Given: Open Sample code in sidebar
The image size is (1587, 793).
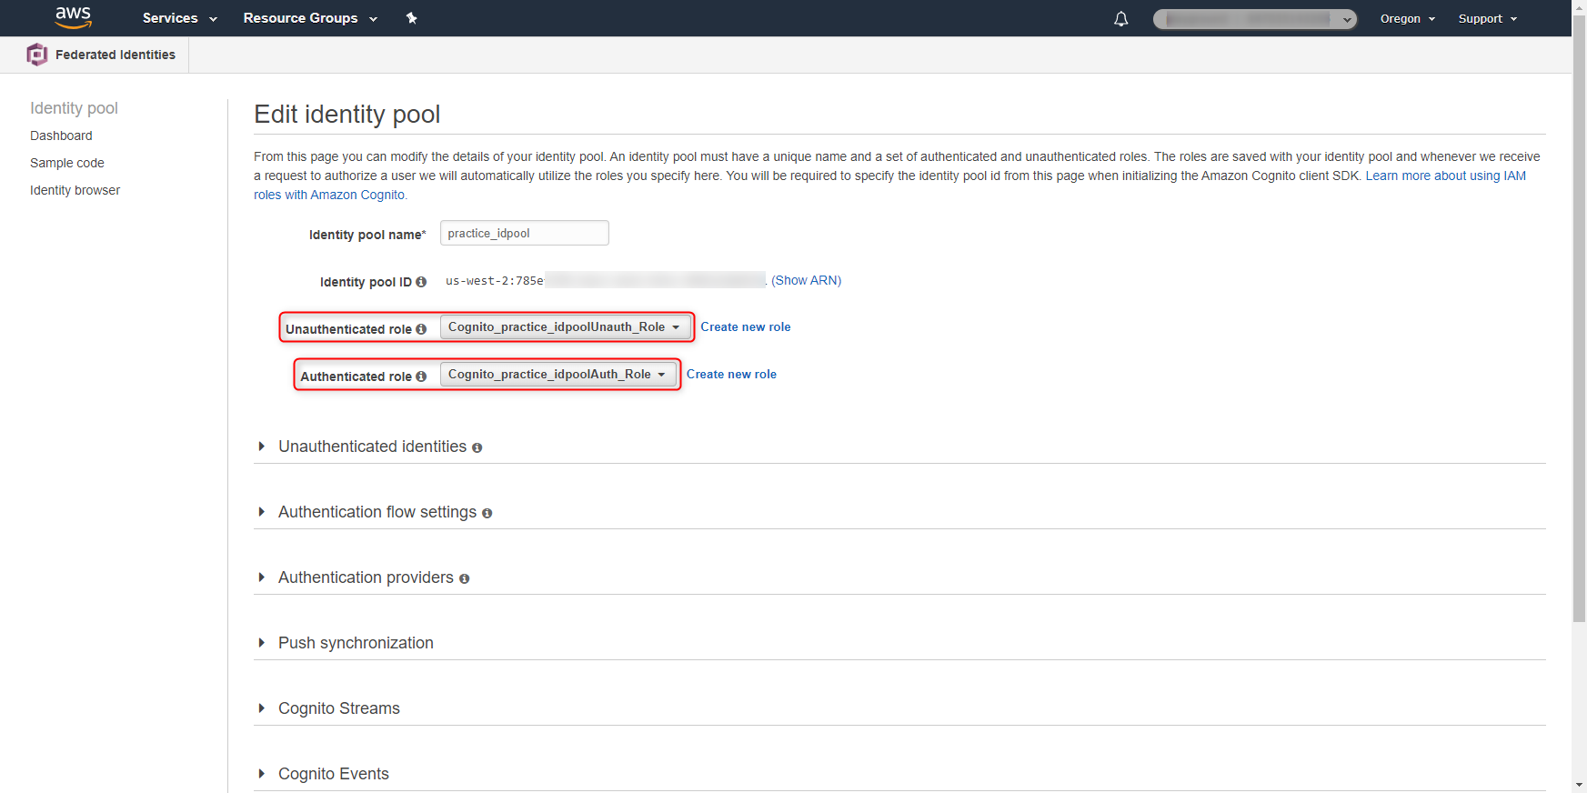Looking at the screenshot, I should [67, 163].
